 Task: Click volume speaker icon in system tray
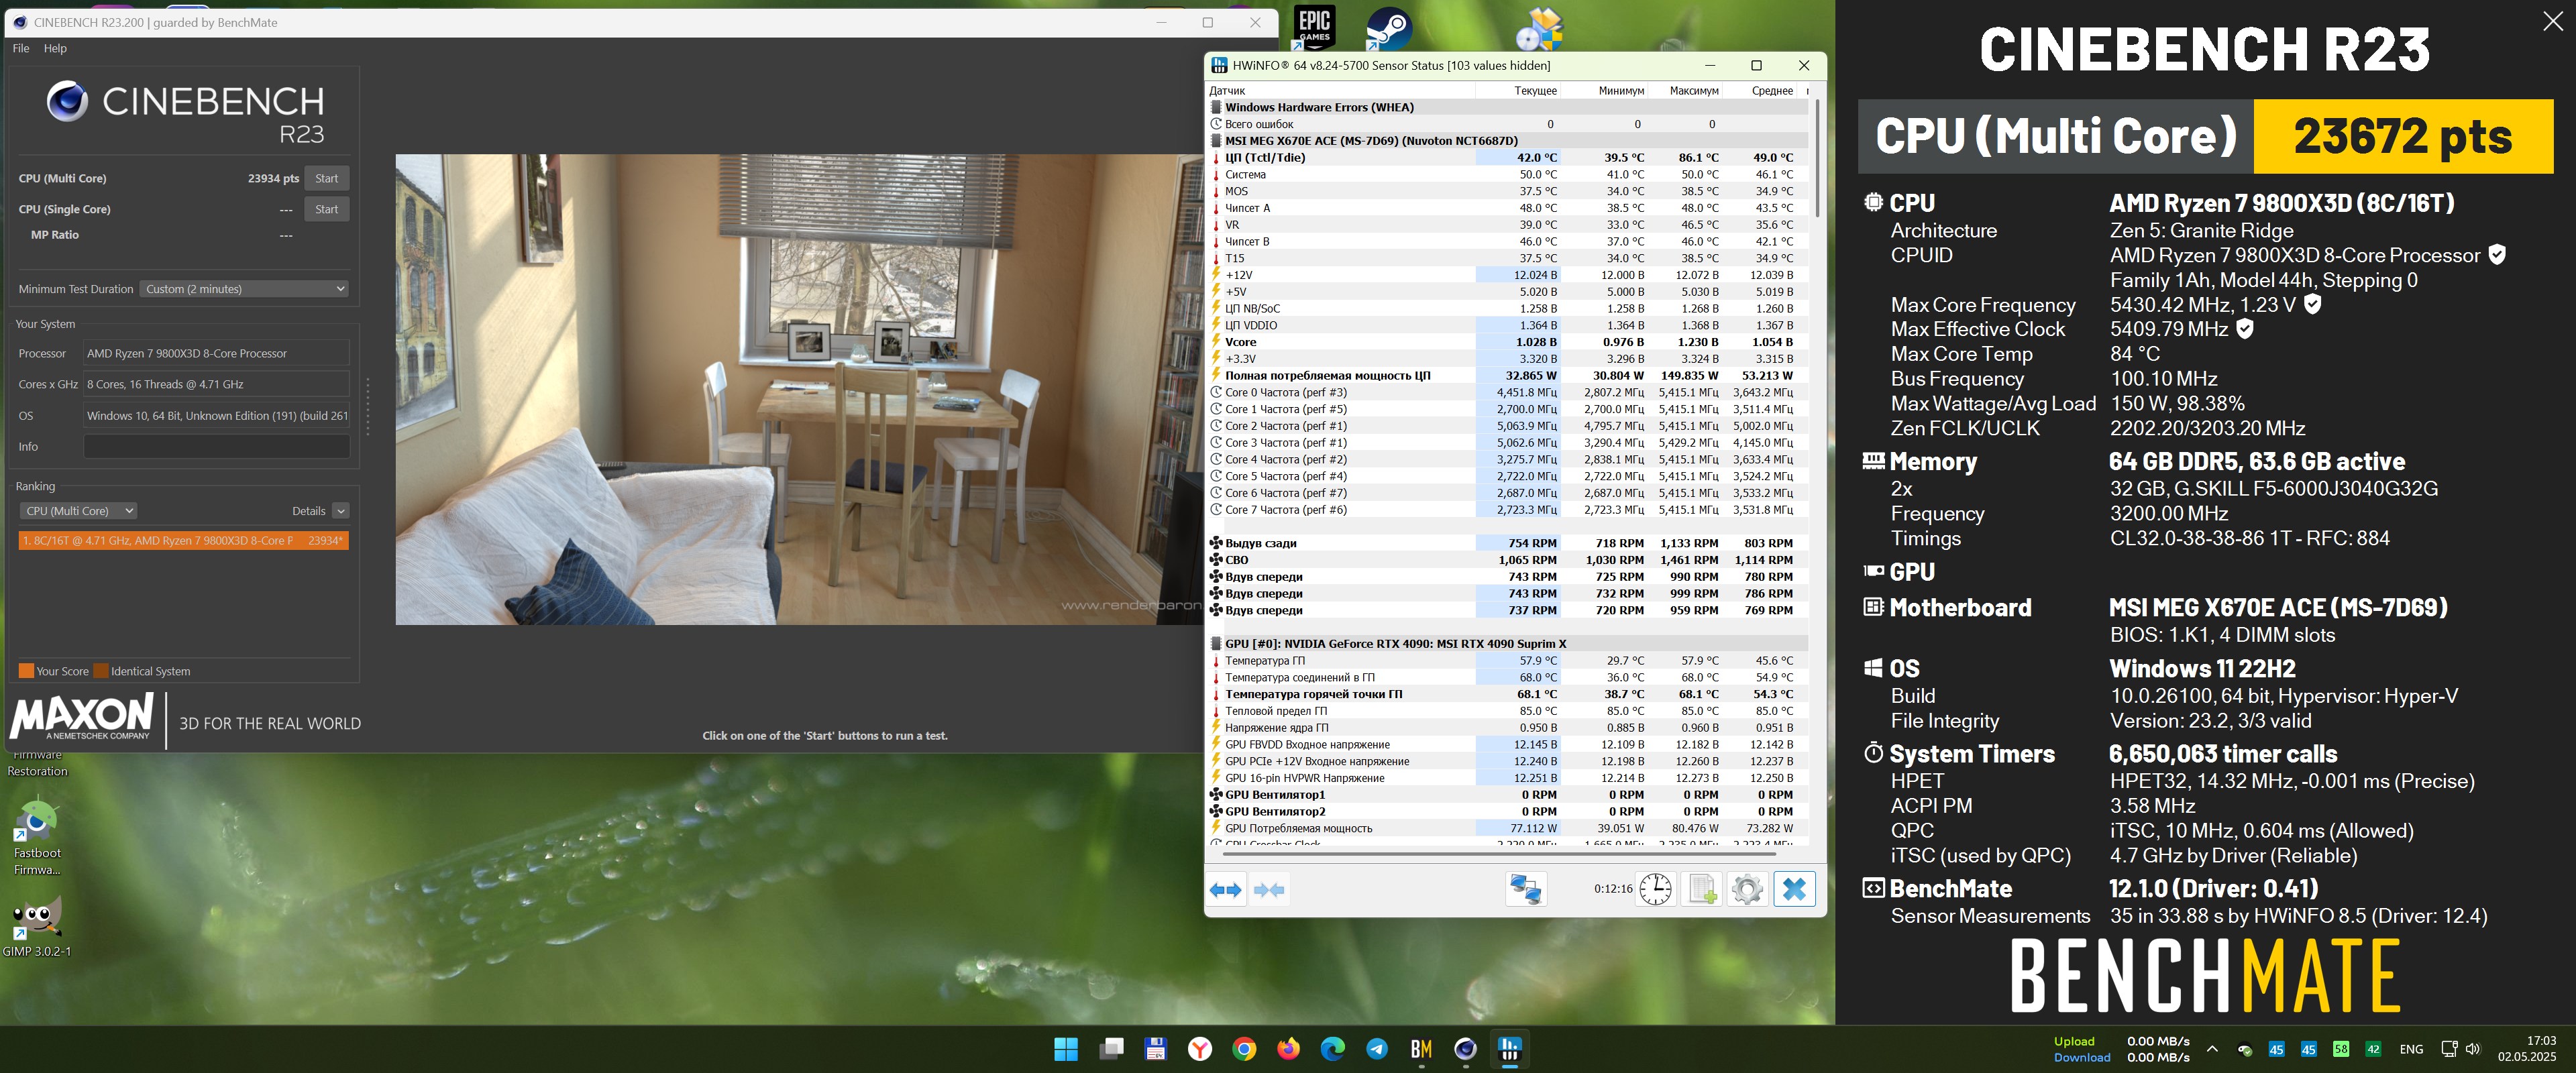click(2473, 1049)
